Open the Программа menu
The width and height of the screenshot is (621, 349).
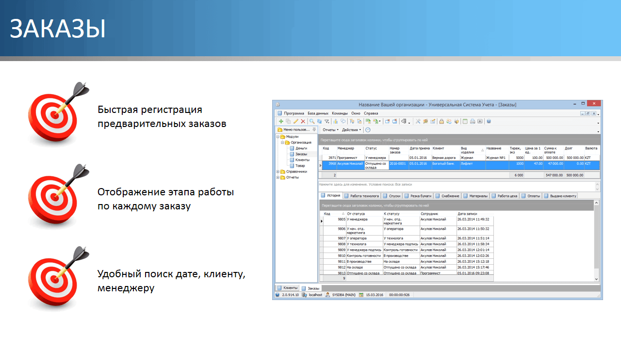[294, 113]
